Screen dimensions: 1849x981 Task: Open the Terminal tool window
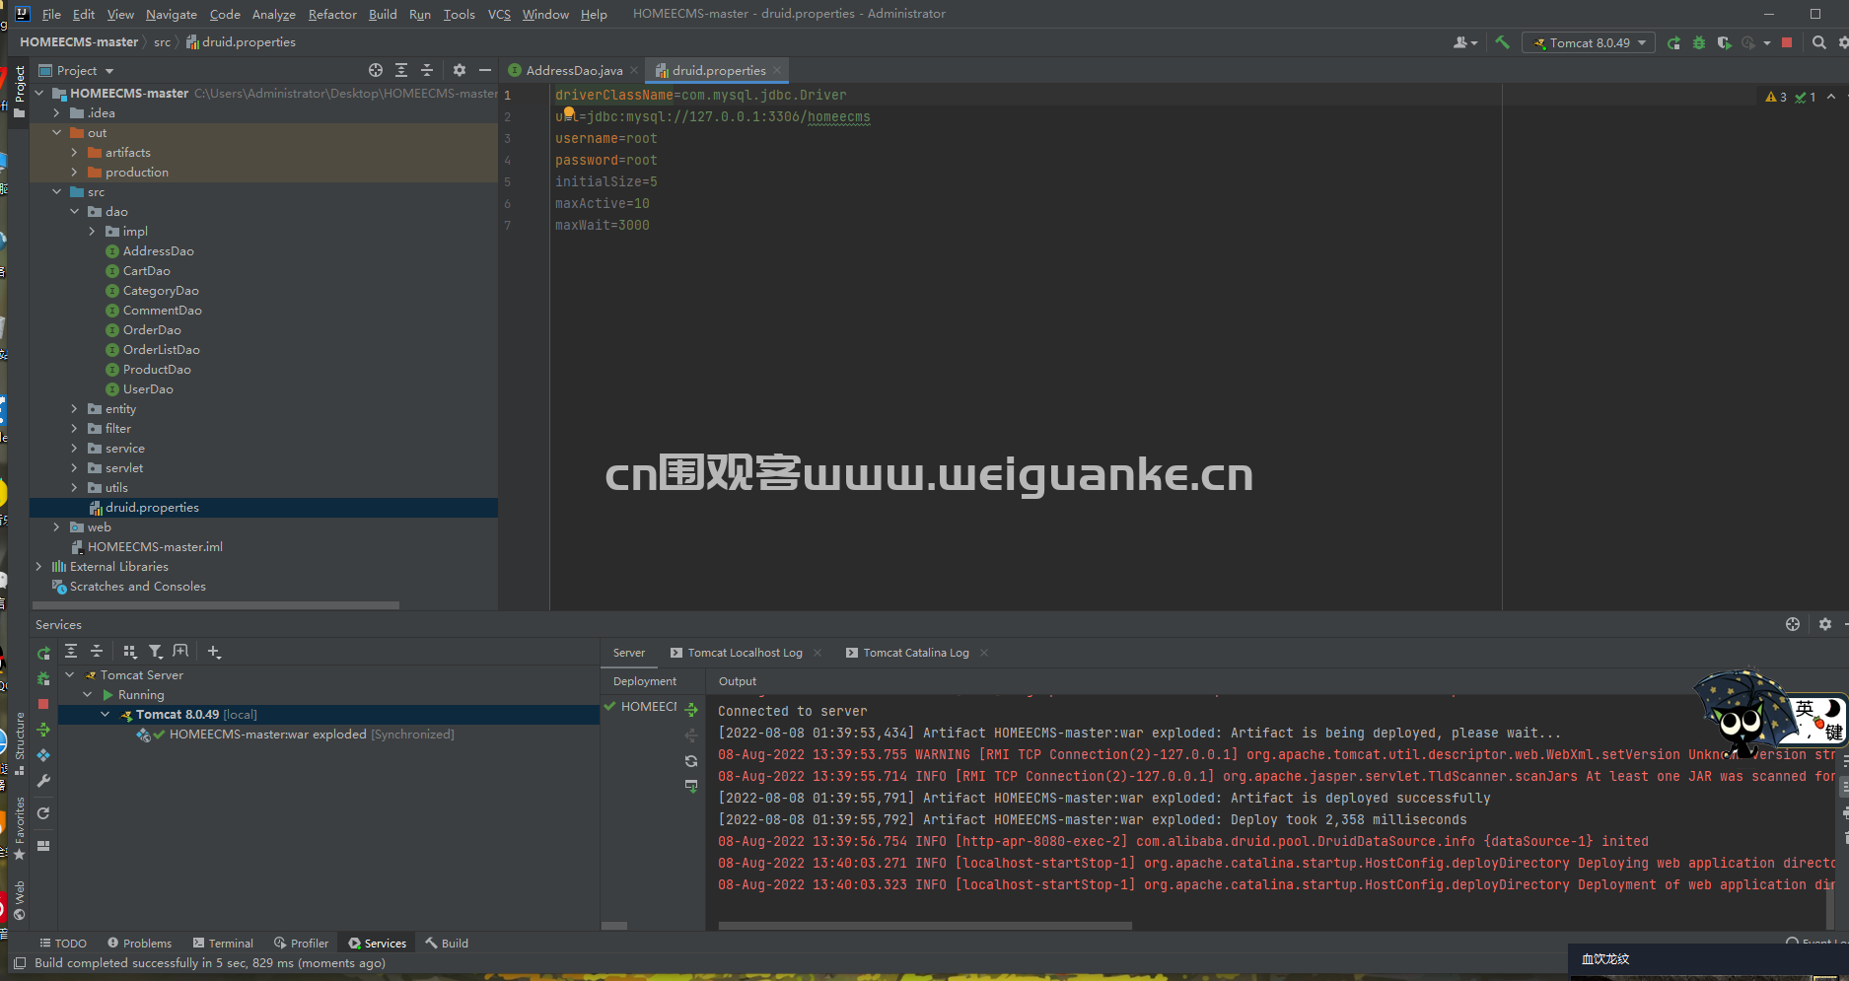223,944
